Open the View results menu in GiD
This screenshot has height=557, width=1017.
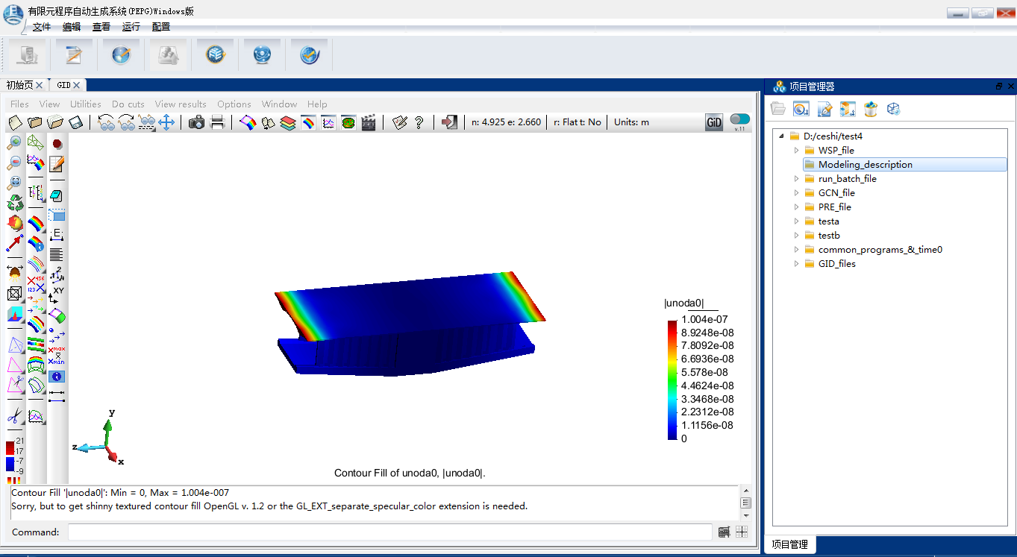[181, 104]
